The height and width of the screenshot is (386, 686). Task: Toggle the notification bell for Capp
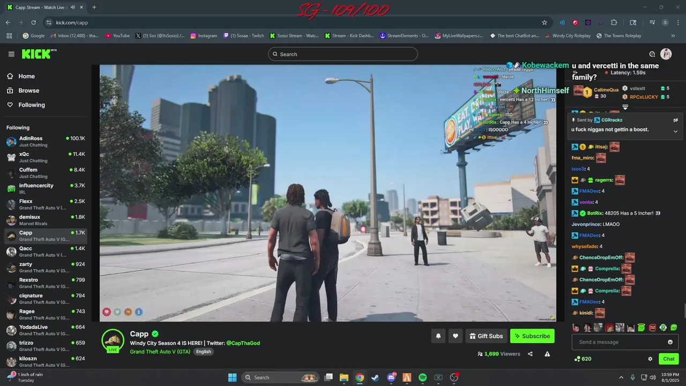pyautogui.click(x=438, y=336)
